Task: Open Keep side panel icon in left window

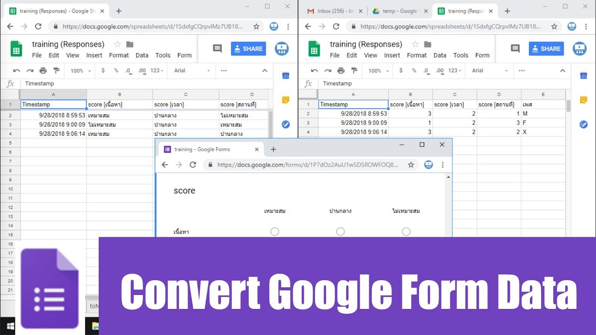Action: (286, 100)
